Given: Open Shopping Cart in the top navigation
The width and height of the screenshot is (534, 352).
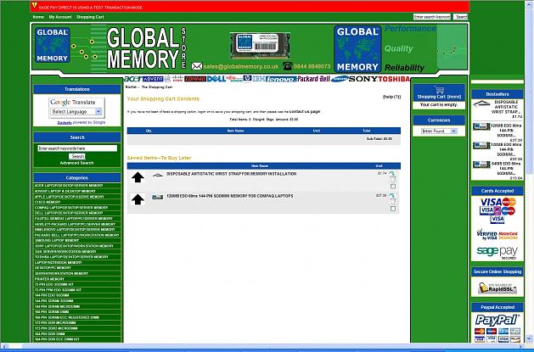Looking at the screenshot, I should point(90,17).
